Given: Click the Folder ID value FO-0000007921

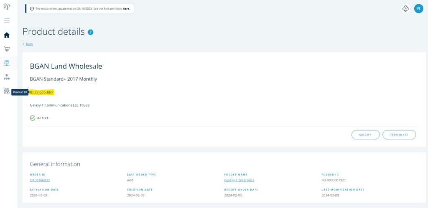Looking at the screenshot, I should (334, 180).
